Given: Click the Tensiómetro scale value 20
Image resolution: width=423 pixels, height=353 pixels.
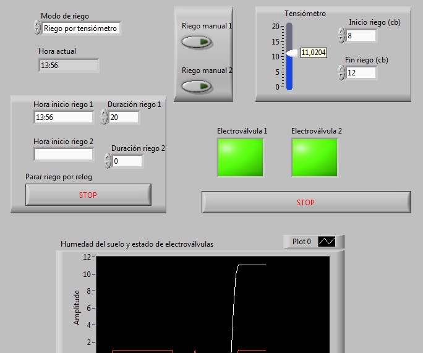Looking at the screenshot, I should (275, 27).
